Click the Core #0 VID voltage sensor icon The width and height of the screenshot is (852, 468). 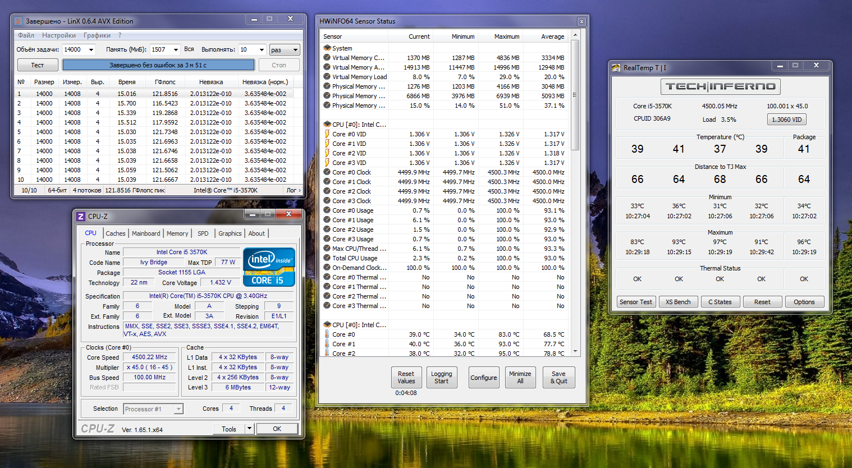click(x=327, y=134)
